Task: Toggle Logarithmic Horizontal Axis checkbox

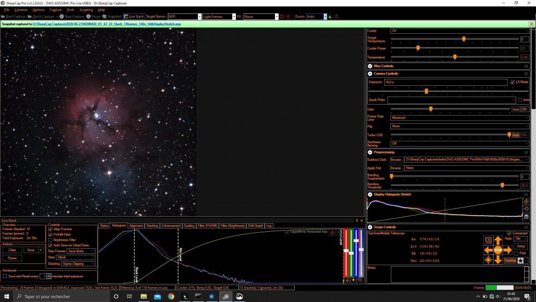Action: [x=287, y=232]
